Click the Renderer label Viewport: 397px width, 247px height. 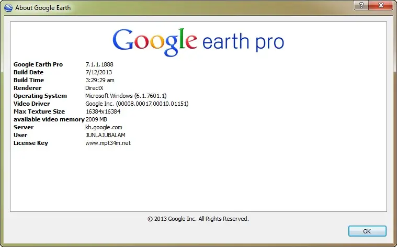[27, 88]
